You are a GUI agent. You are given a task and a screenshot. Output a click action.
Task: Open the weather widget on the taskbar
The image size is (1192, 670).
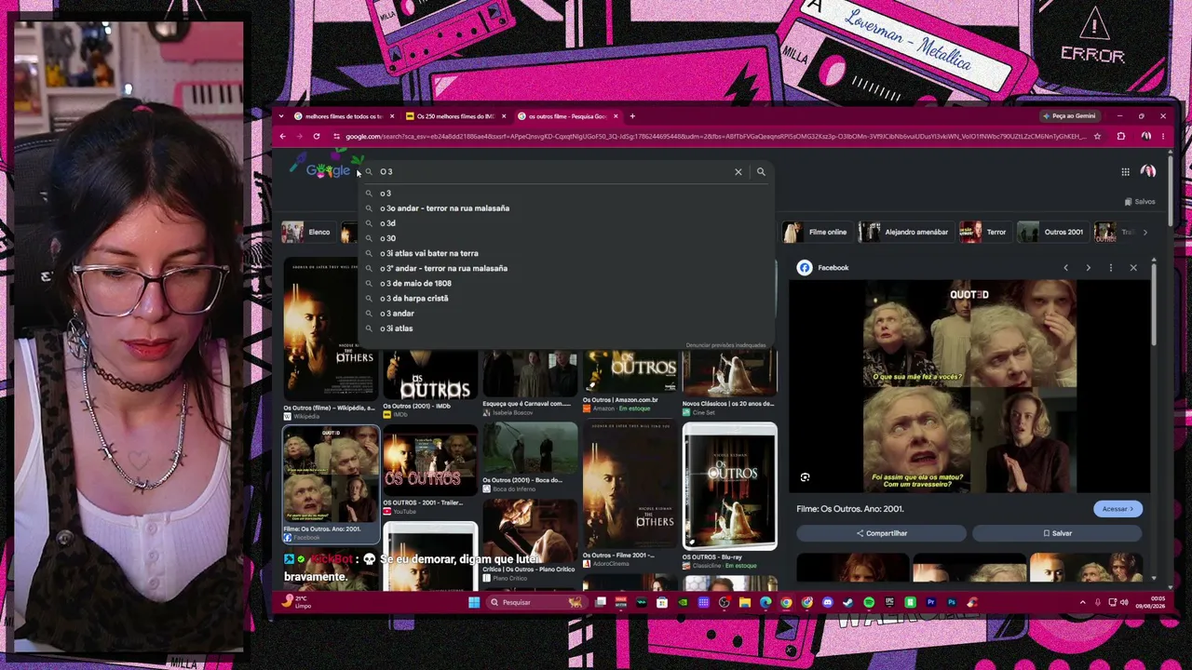pyautogui.click(x=298, y=601)
